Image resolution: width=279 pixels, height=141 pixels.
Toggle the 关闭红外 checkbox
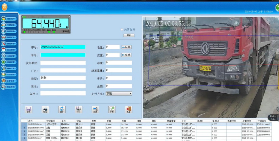click(x=122, y=30)
